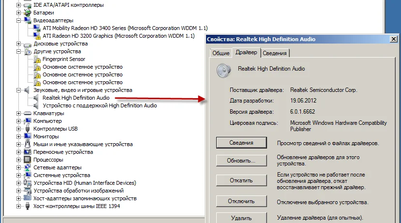Click the Переносные устройства icon
The image size is (401, 223).
28,152
